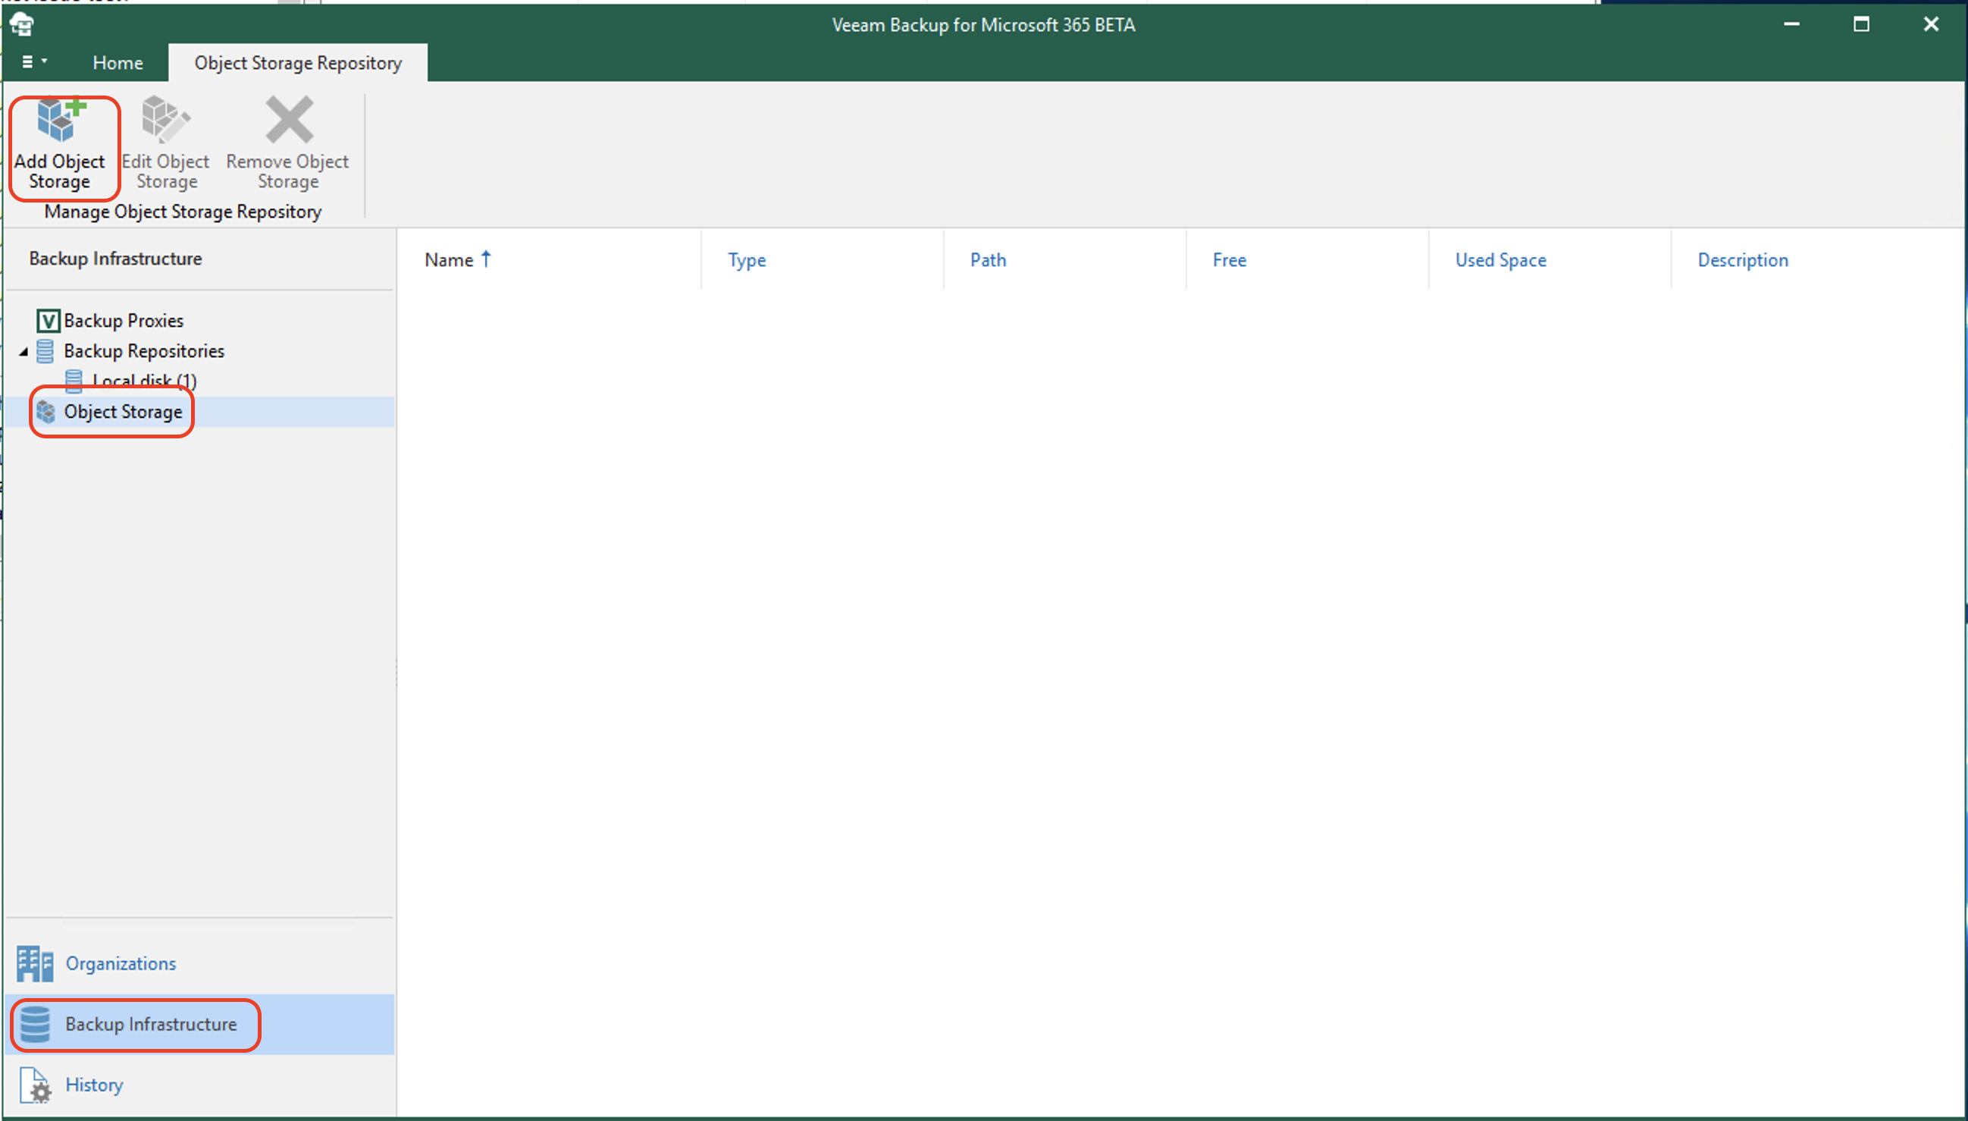Viewport: 1968px width, 1121px height.
Task: Select the Backup Infrastructure sidebar icon
Action: 35,1022
